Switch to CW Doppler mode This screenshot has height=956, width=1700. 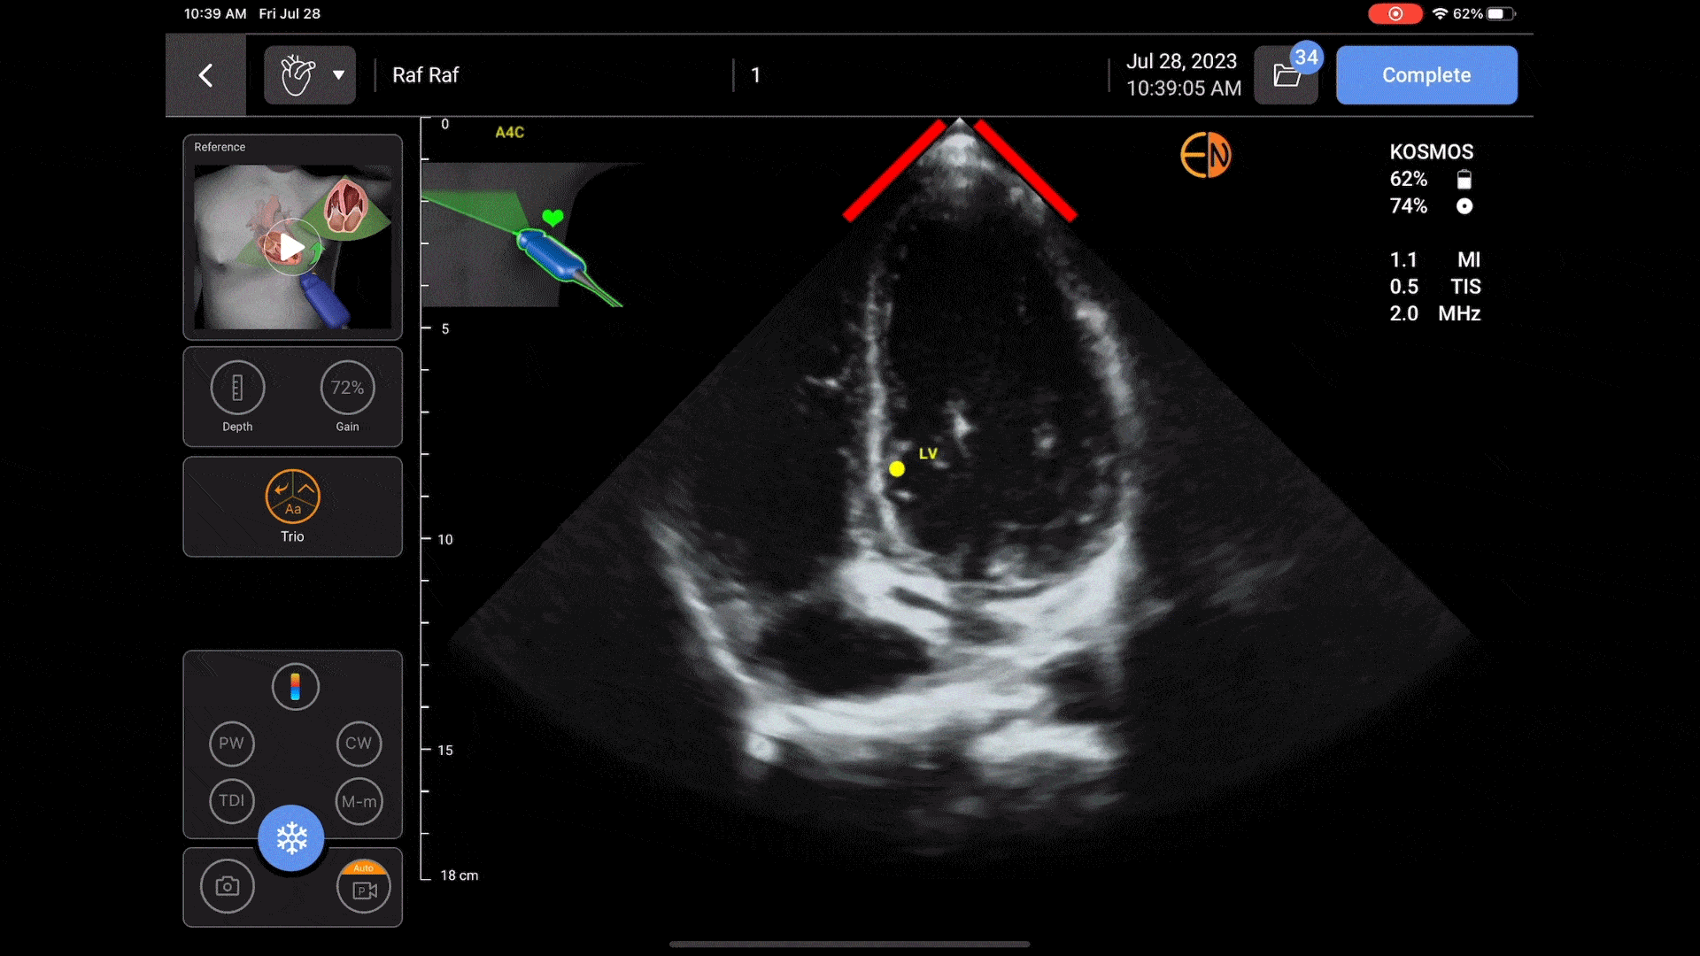point(359,743)
